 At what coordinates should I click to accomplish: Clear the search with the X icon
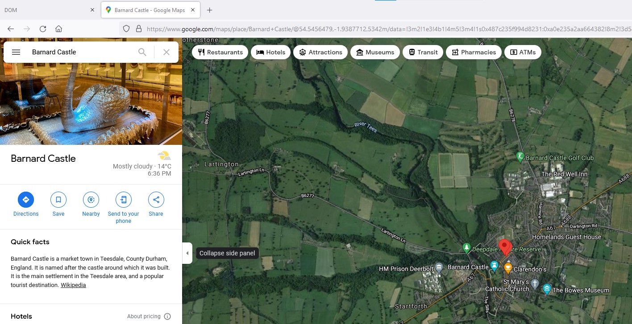point(166,52)
